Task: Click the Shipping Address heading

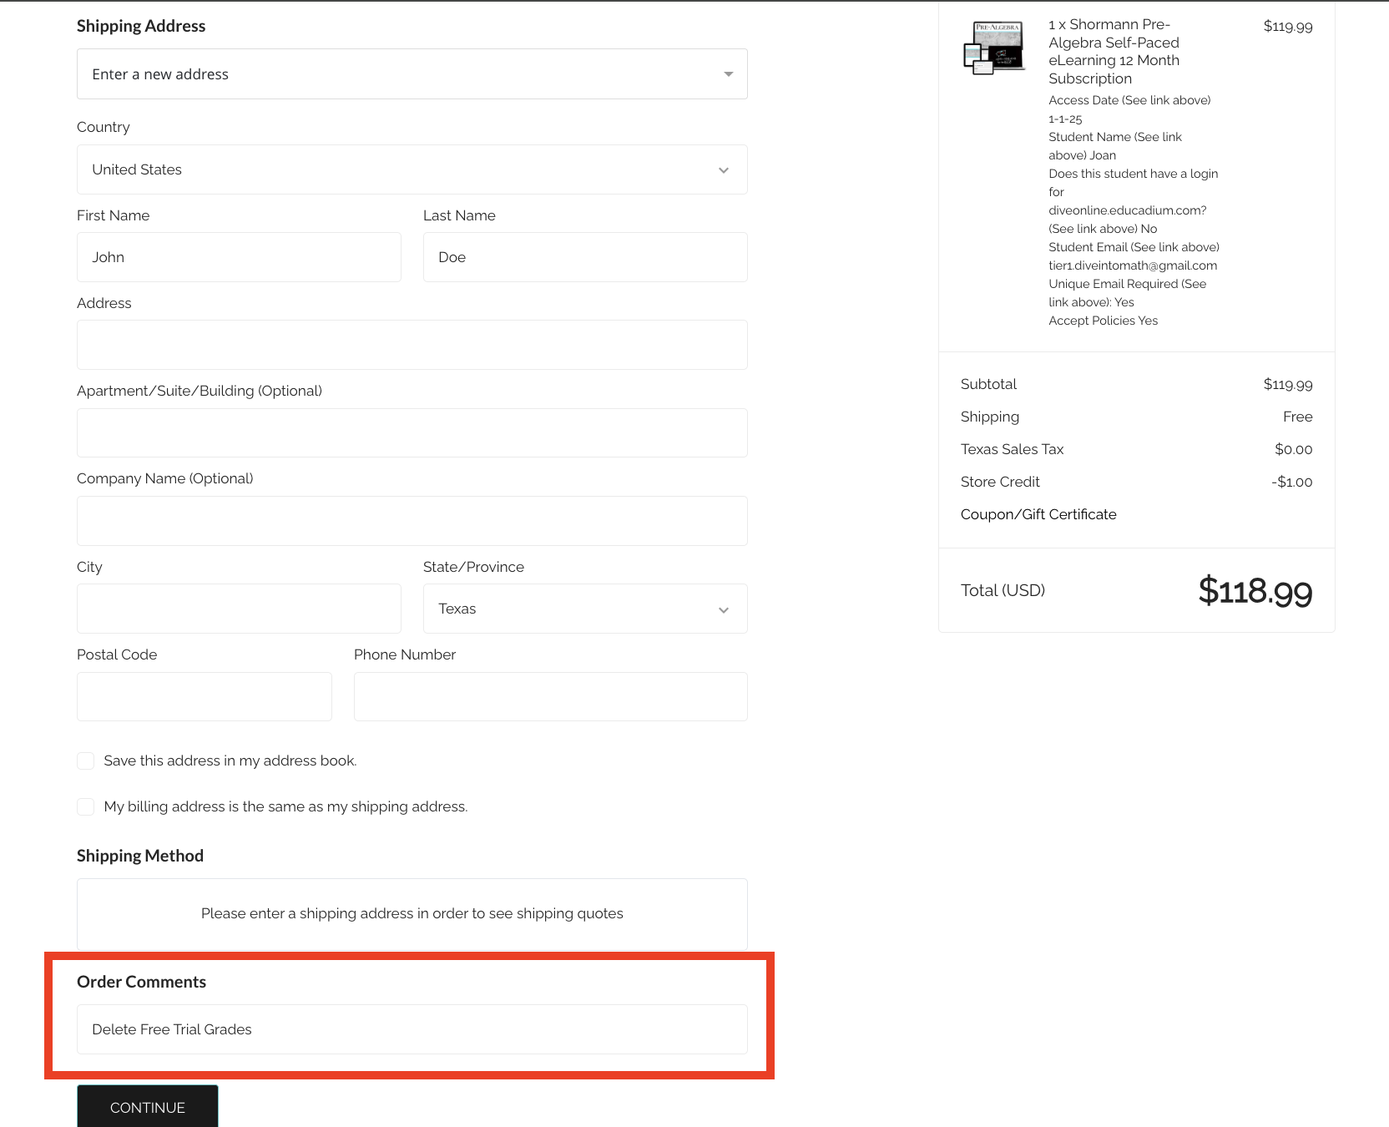Action: [141, 26]
